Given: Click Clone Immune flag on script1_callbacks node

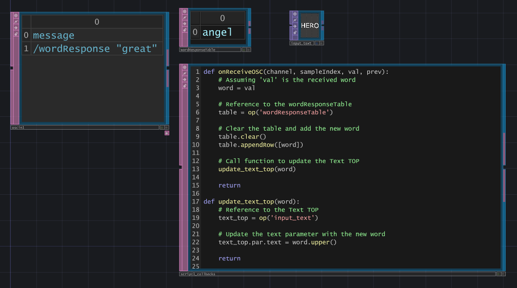Looking at the screenshot, I should (184, 73).
